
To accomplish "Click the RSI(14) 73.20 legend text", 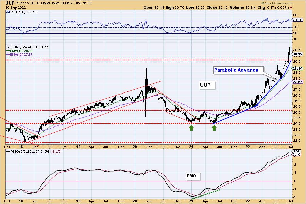I will pyautogui.click(x=23, y=12).
